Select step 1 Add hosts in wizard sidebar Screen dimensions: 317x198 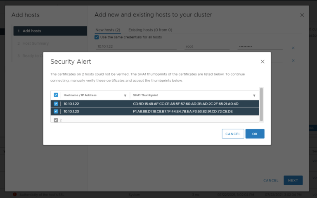pos(50,31)
